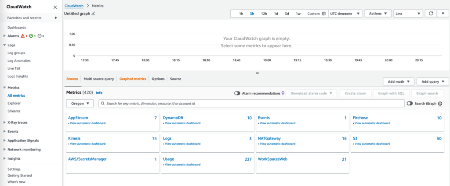
Task: Select the 12h time range
Action: [x=264, y=14]
